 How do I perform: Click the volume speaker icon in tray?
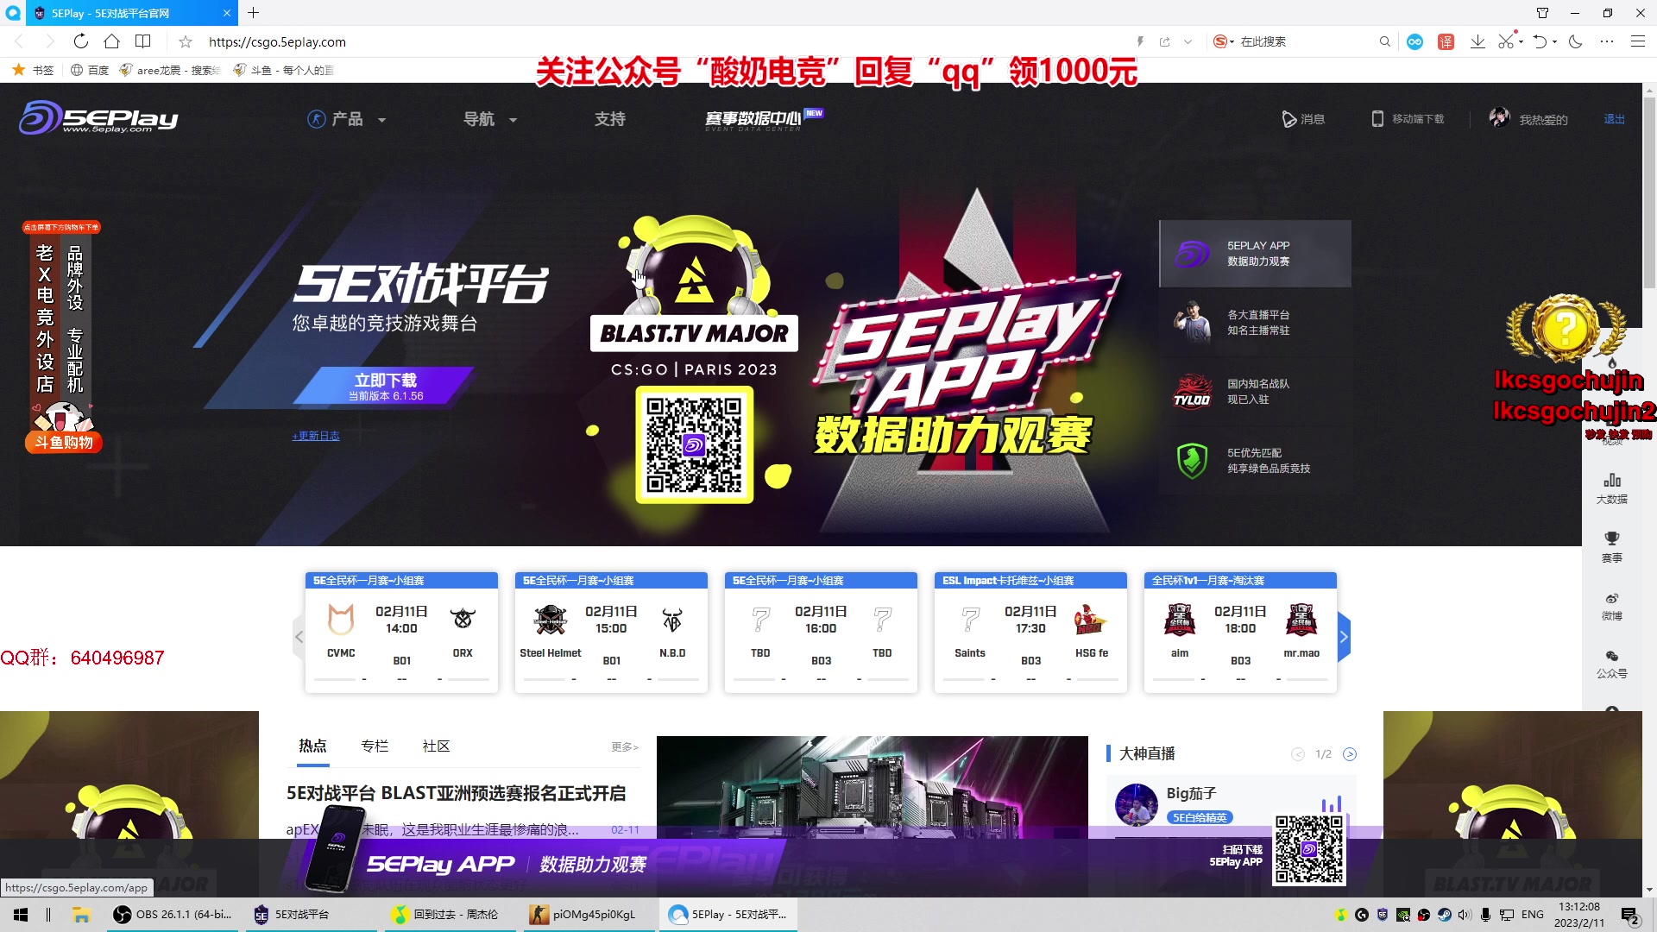pyautogui.click(x=1465, y=915)
